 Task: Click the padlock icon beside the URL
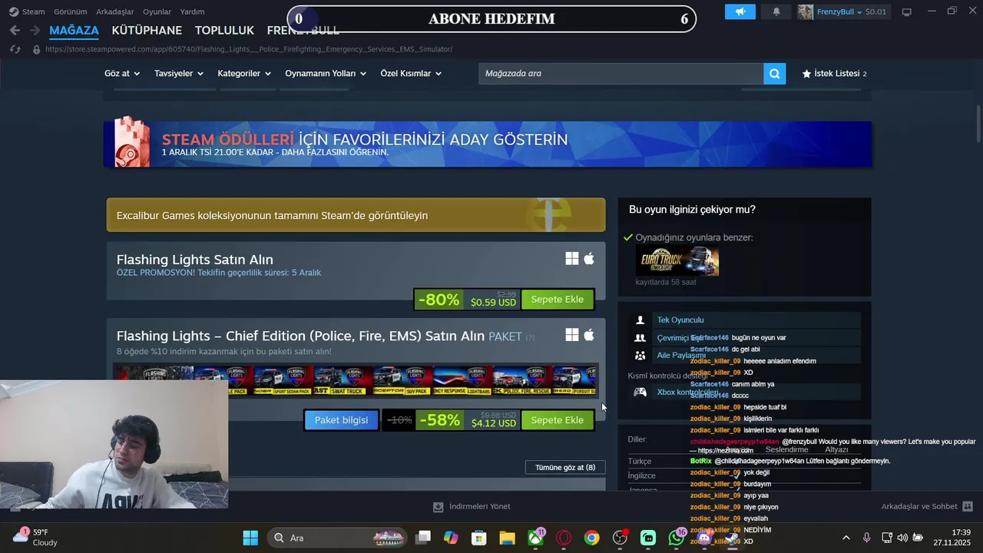(x=35, y=49)
